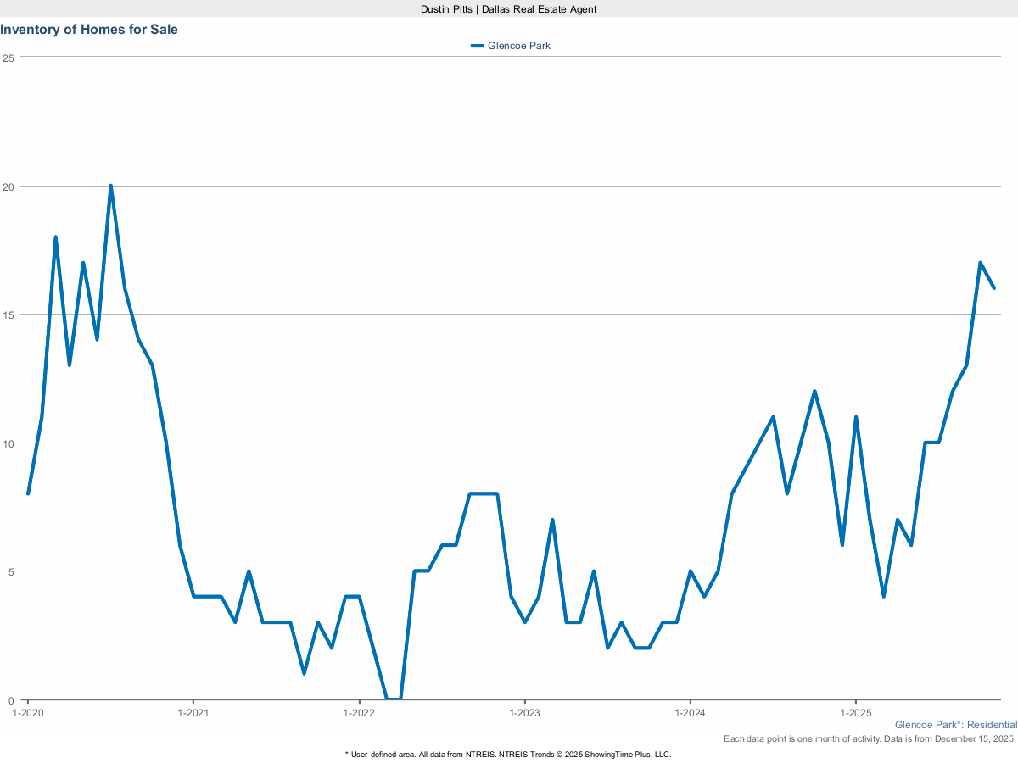The image size is (1018, 763).
Task: Select the chart's peak data point near 20
Action: click(110, 183)
